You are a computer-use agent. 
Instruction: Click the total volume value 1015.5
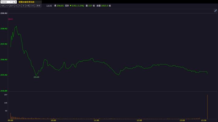coord(104,6)
